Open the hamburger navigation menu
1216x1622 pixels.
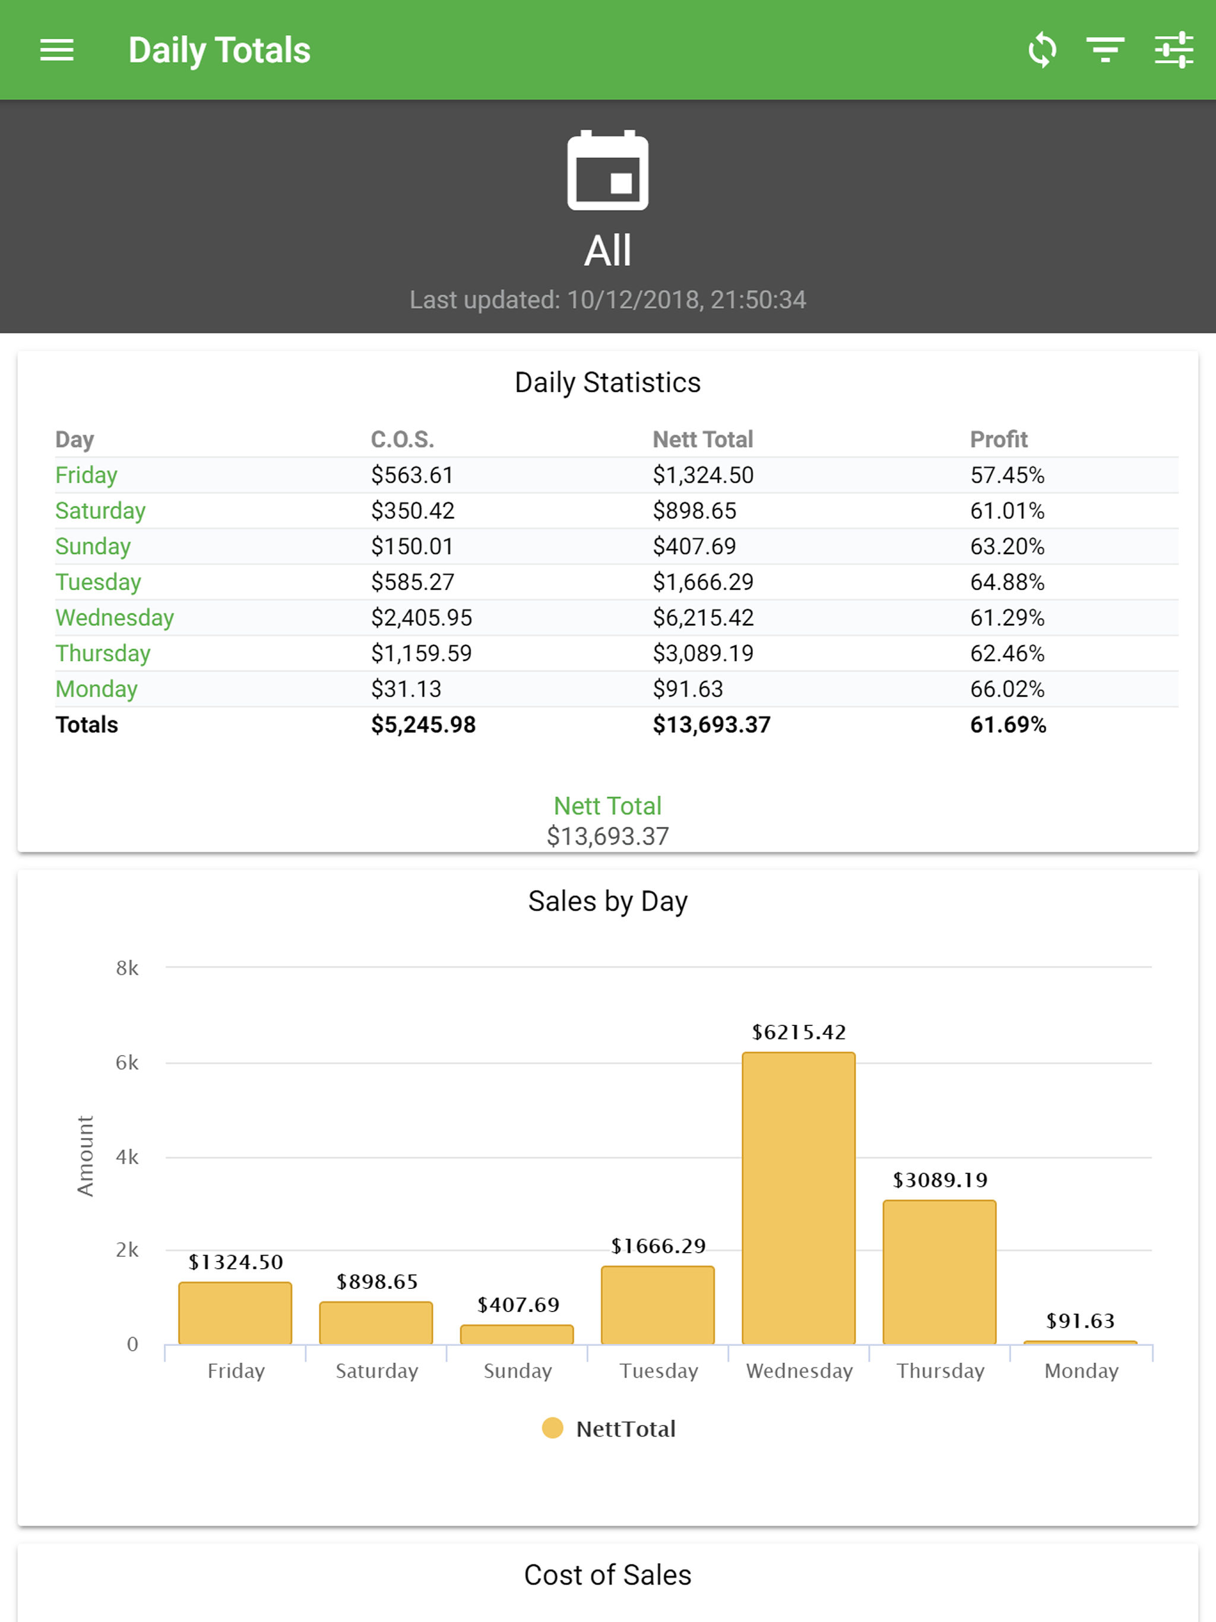[x=56, y=50]
